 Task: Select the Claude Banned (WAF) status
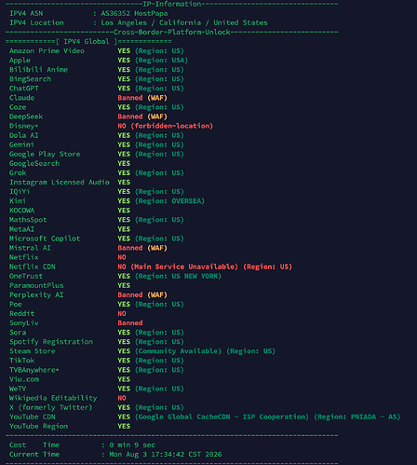[142, 98]
